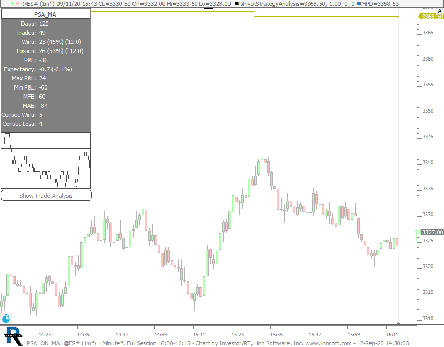Image resolution: width=444 pixels, height=347 pixels.
Task: Click the 3320 price axis label
Action: [428, 266]
